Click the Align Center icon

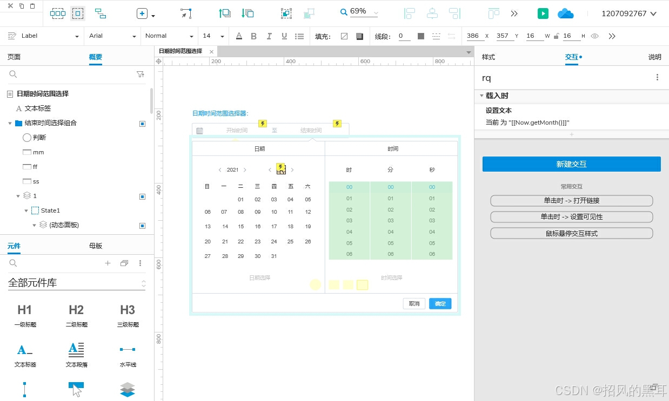coord(432,13)
